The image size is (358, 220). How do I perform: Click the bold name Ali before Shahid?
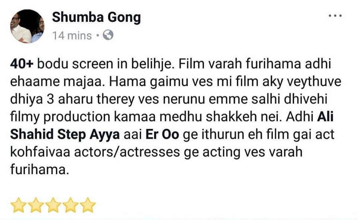click(325, 117)
